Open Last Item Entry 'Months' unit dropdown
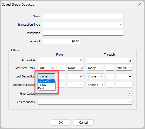The width and height of the screenshot is (145, 129). click(x=124, y=68)
